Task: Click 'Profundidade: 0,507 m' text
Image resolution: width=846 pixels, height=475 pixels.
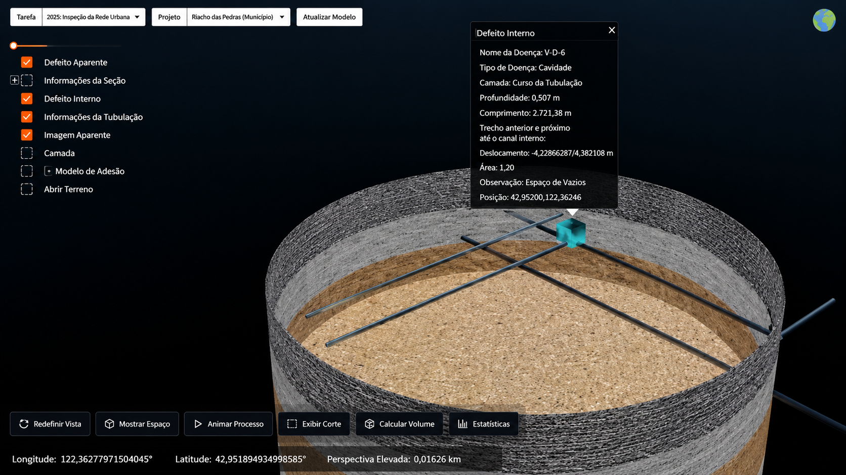Action: coord(520,98)
